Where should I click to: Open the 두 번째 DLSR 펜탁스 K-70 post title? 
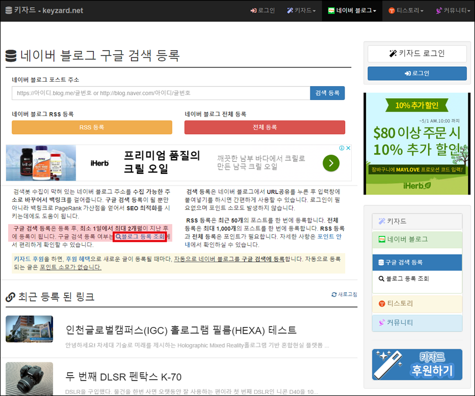[124, 377]
